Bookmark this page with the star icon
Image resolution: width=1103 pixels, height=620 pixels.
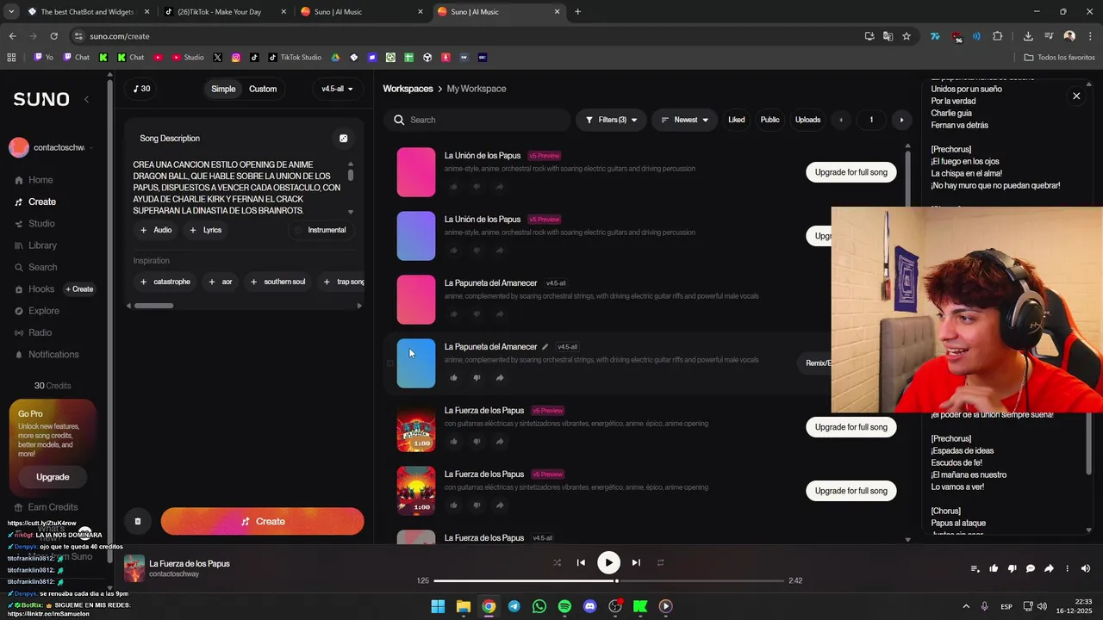click(x=907, y=36)
